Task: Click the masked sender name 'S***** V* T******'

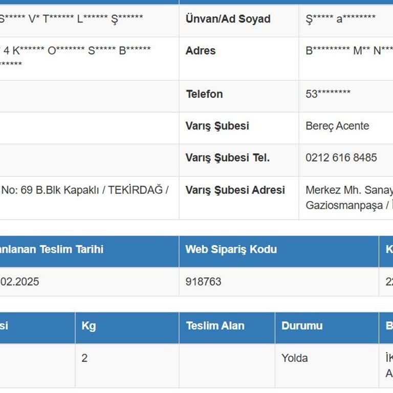Action: [37, 19]
